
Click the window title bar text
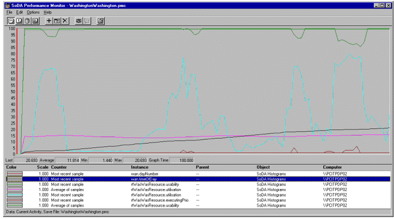point(69,5)
